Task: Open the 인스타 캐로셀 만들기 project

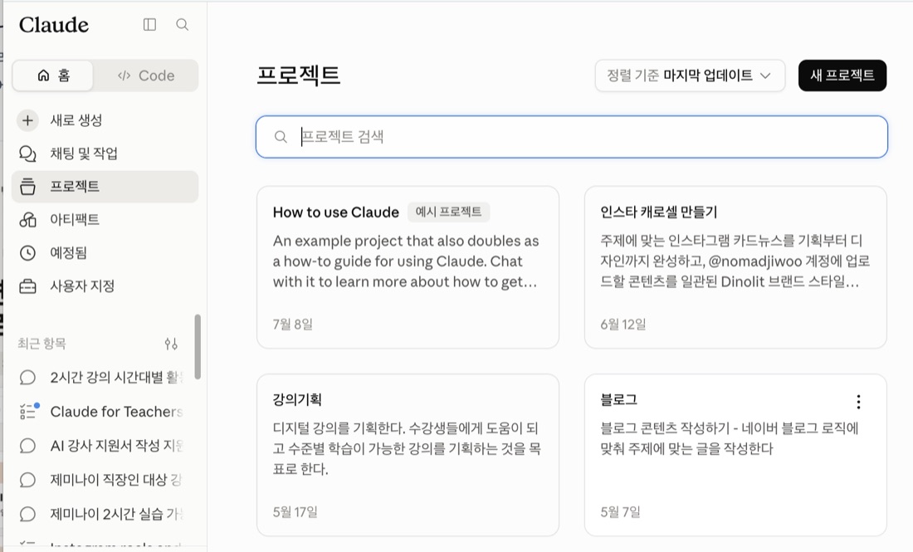Action: click(x=735, y=267)
